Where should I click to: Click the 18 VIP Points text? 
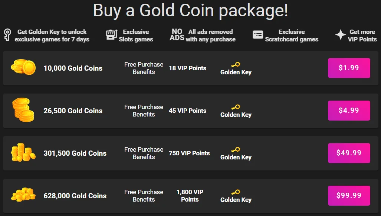click(187, 68)
